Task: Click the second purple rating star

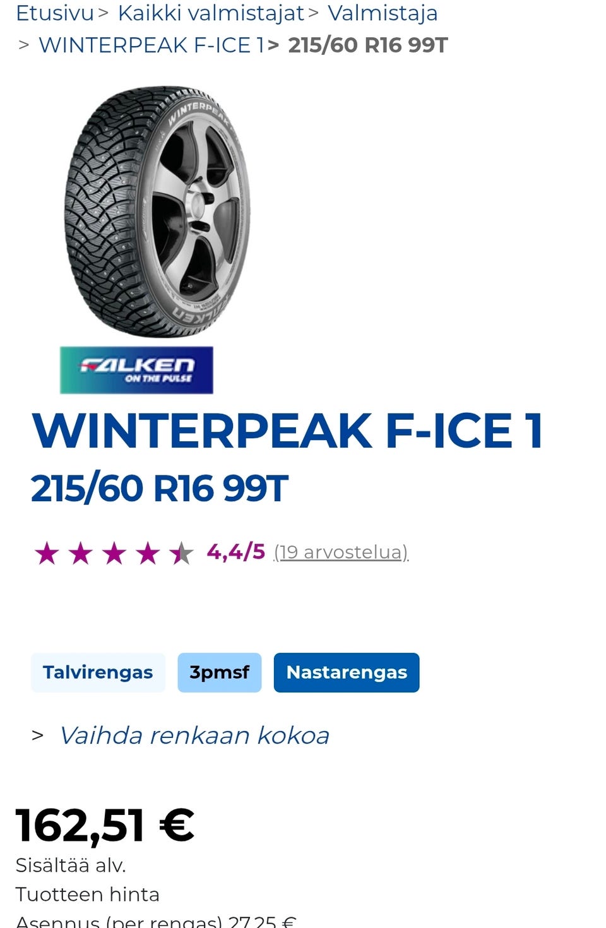Action: pyautogui.click(x=80, y=554)
